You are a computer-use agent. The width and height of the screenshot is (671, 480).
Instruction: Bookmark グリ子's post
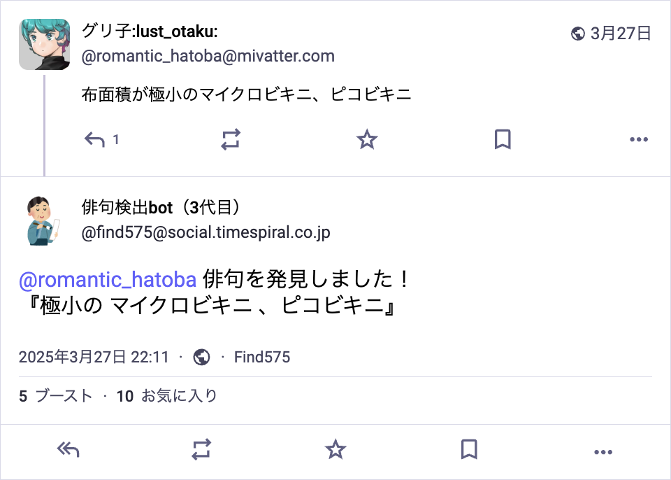pos(502,140)
